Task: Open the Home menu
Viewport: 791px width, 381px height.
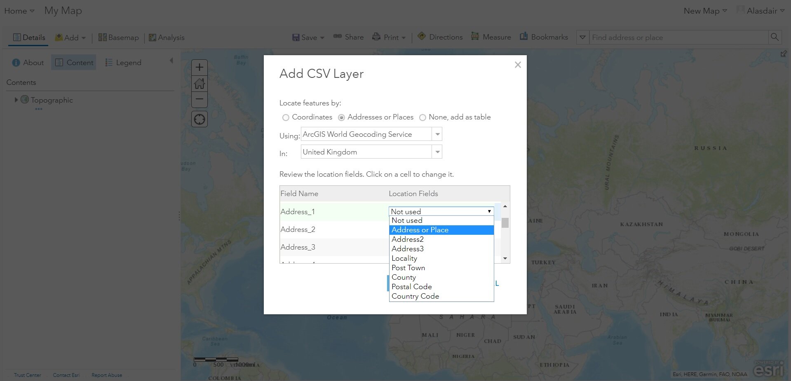Action: click(x=19, y=11)
